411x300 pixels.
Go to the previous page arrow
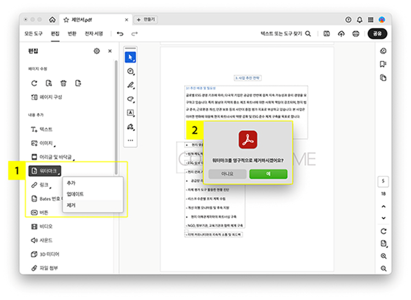coord(384,206)
